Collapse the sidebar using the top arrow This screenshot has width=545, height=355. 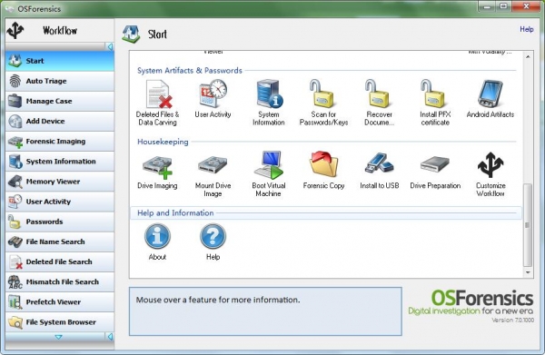pyautogui.click(x=110, y=46)
